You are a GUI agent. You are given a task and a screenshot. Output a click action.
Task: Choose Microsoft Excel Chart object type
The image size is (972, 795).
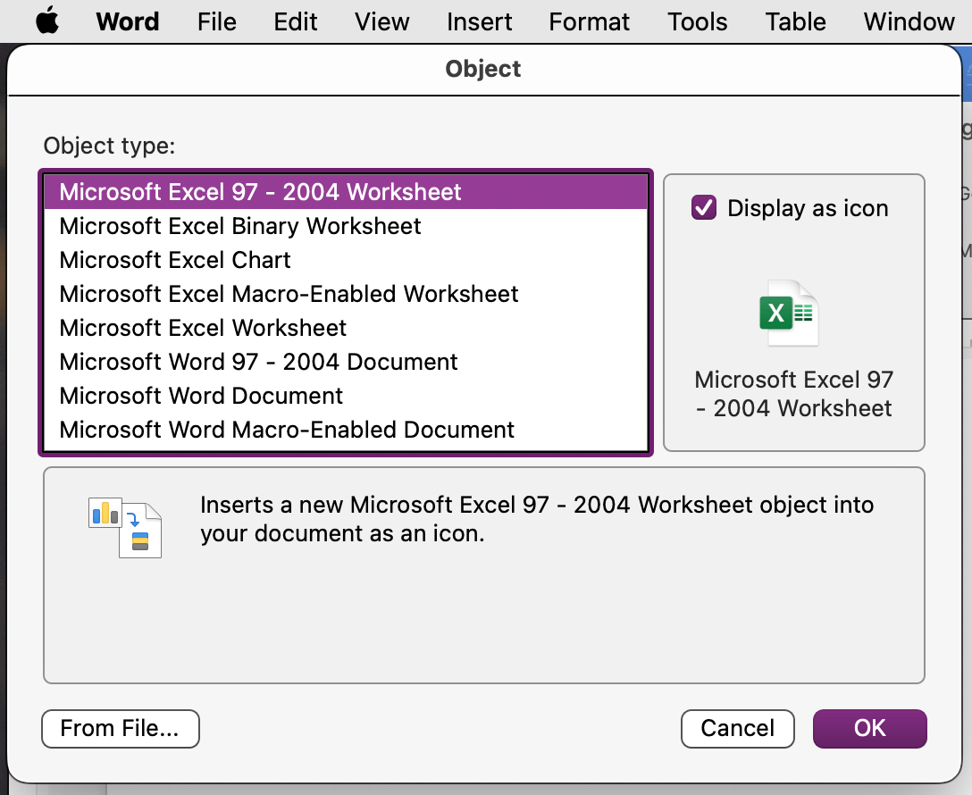coord(175,260)
